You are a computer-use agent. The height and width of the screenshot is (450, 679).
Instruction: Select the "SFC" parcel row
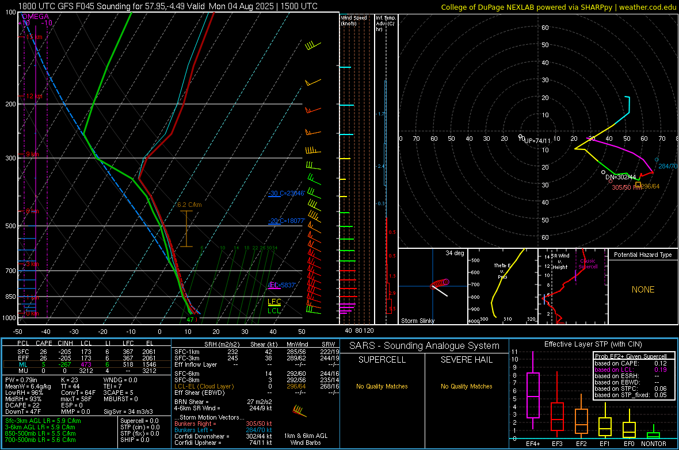point(86,352)
